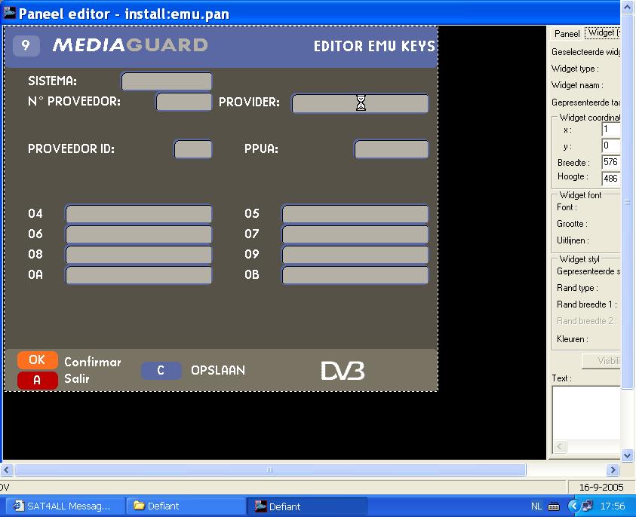Click the Grootte label

pos(573,224)
